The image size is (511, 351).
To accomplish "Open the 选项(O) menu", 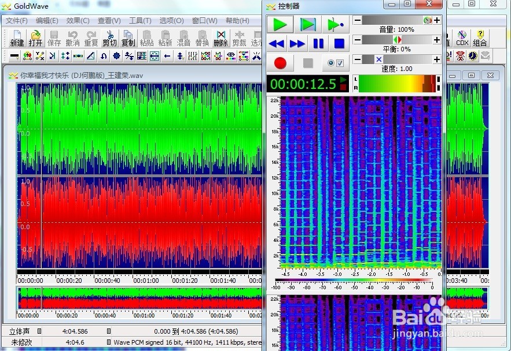I will point(171,21).
